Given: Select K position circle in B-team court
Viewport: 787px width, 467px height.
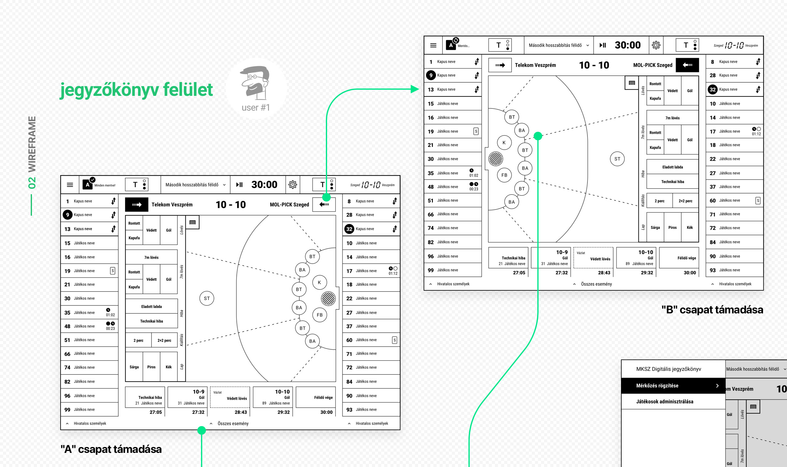Looking at the screenshot, I should (x=504, y=143).
